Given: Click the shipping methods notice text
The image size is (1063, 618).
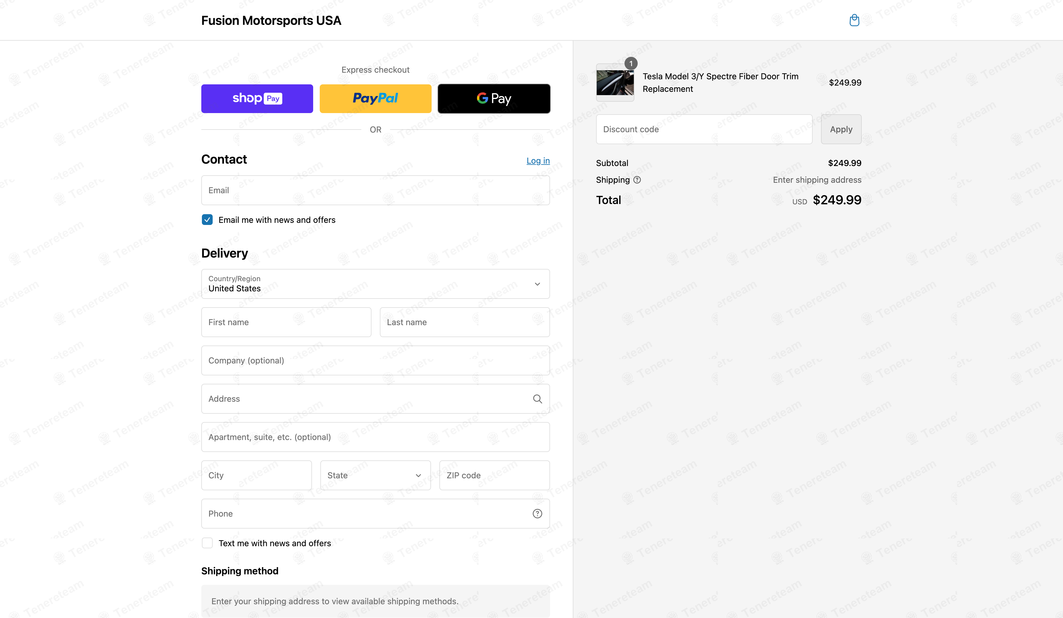Looking at the screenshot, I should 335,601.
